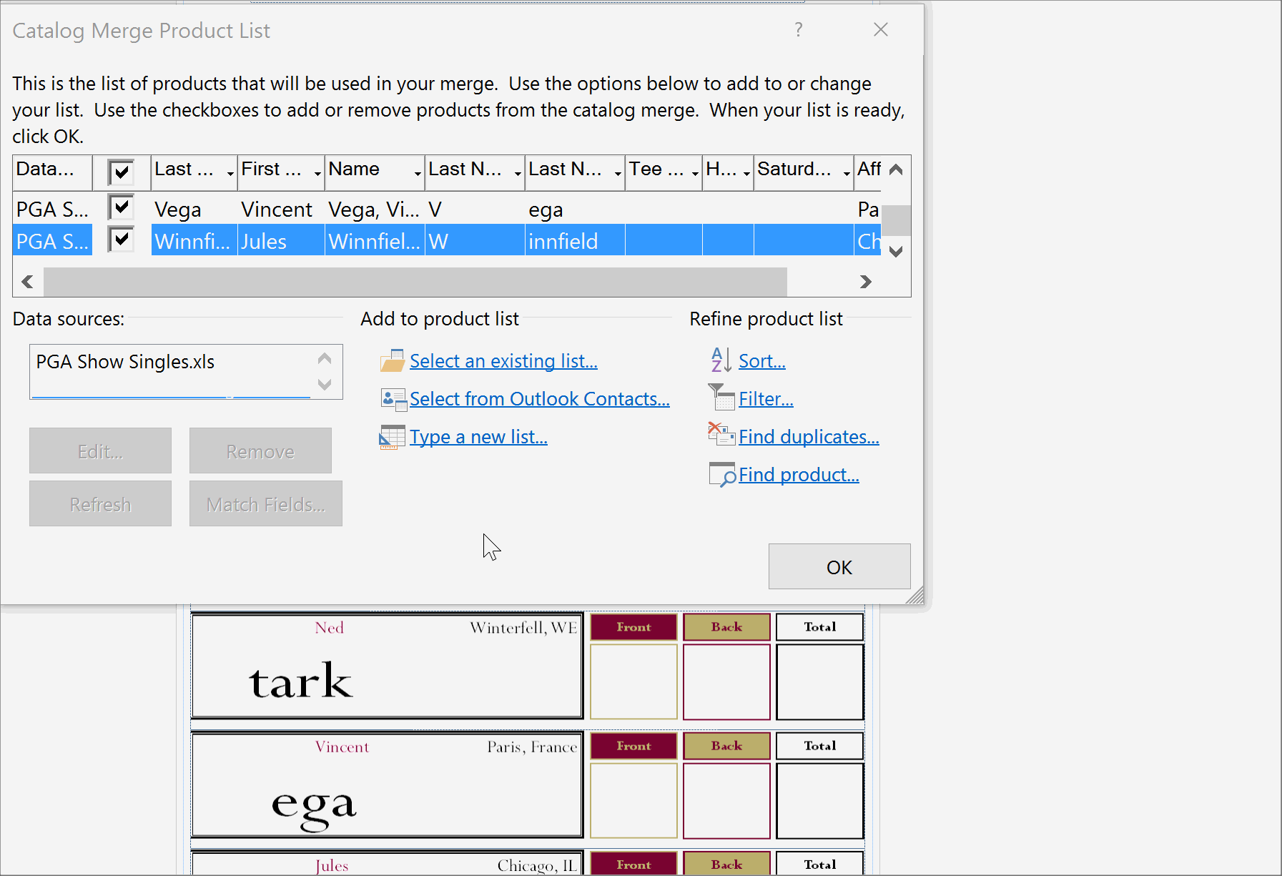Click the 'innfield' cell in selected row
This screenshot has height=876, width=1282.
click(x=575, y=240)
